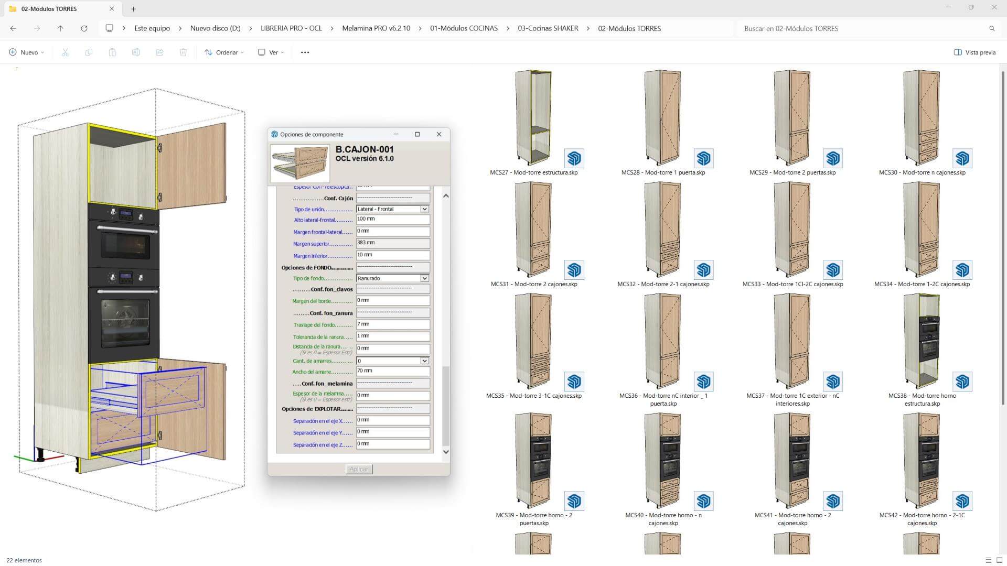The image size is (1007, 566).
Task: Navigate to 01-Módulos COCINAS breadcrumb
Action: [464, 28]
